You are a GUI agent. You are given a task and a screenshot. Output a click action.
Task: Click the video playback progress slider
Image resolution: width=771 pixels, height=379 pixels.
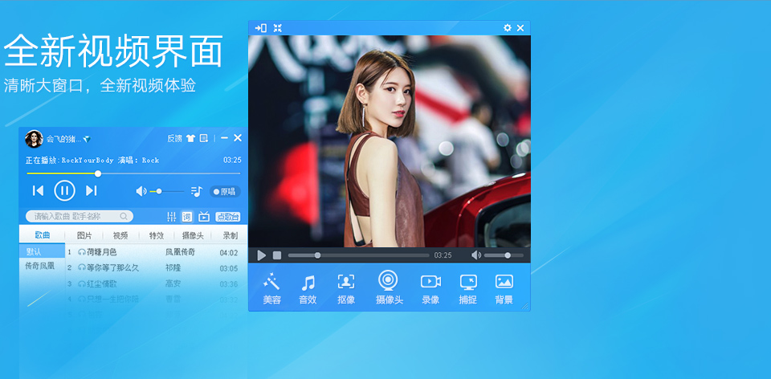(x=358, y=255)
